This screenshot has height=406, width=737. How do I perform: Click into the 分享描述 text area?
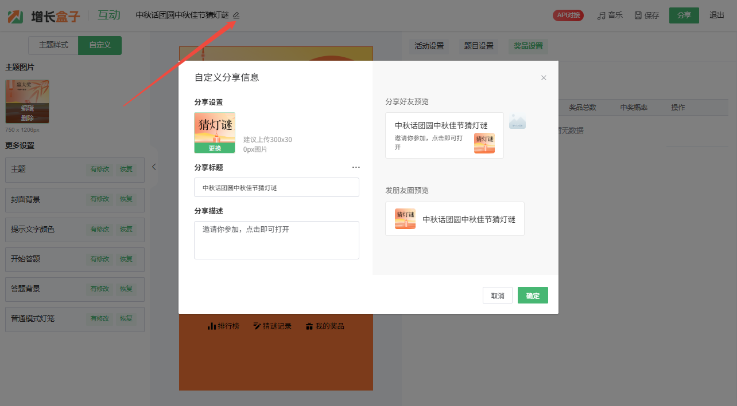pyautogui.click(x=277, y=240)
